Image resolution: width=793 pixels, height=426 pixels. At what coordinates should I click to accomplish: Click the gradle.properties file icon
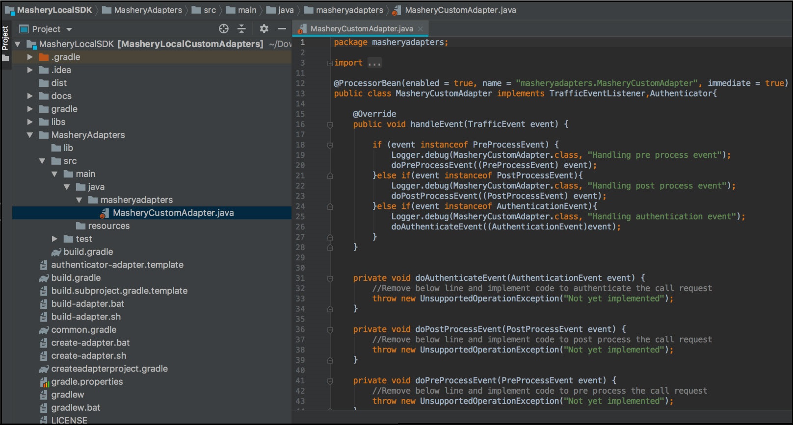tap(44, 382)
